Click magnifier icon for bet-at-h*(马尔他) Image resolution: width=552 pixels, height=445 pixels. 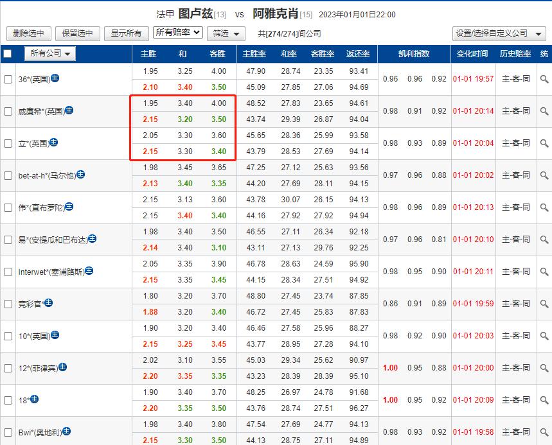[x=543, y=175]
